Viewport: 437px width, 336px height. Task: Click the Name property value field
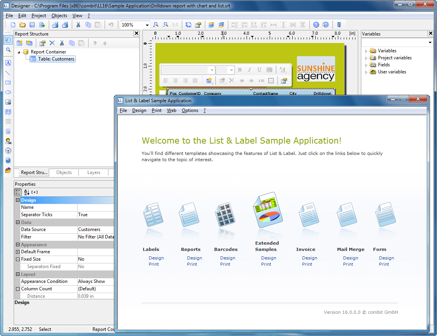[96, 207]
